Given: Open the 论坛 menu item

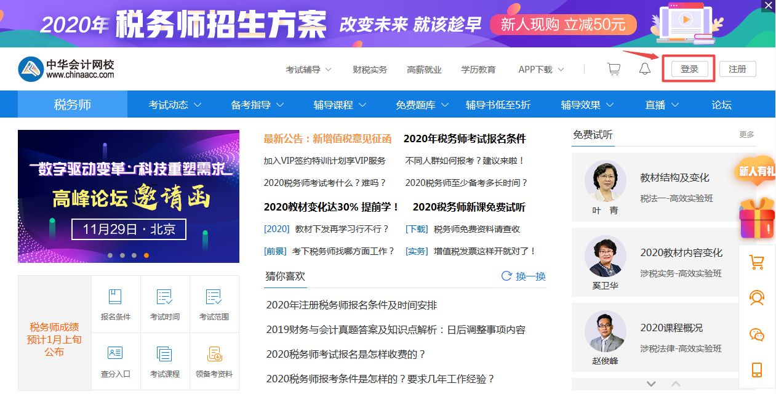Looking at the screenshot, I should click(721, 105).
